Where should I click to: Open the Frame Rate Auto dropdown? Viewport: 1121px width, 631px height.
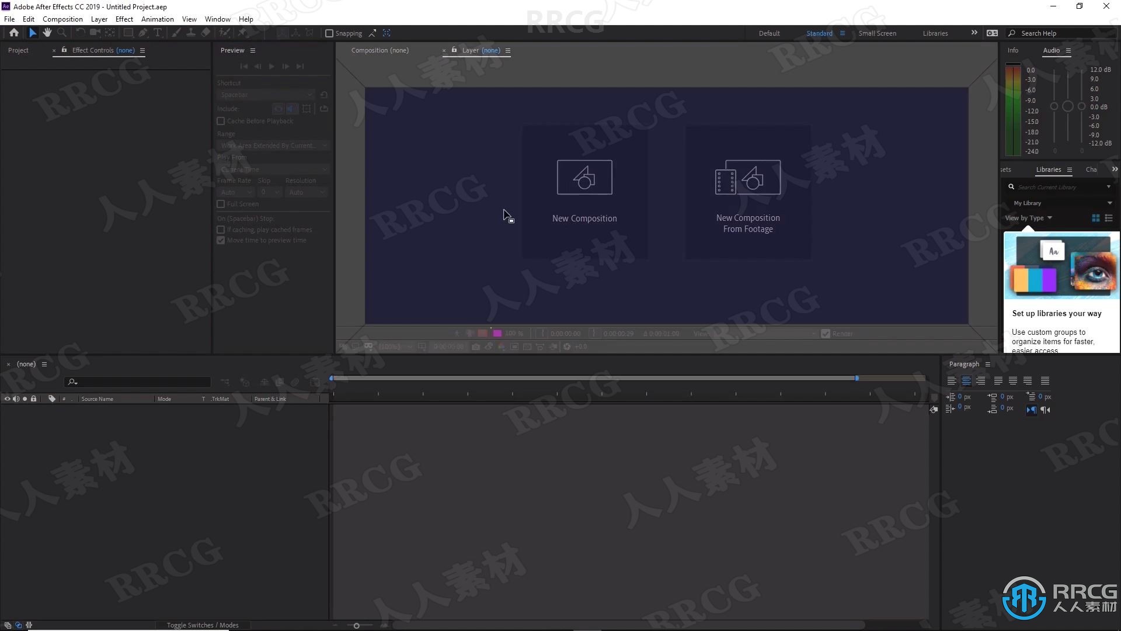click(x=236, y=192)
